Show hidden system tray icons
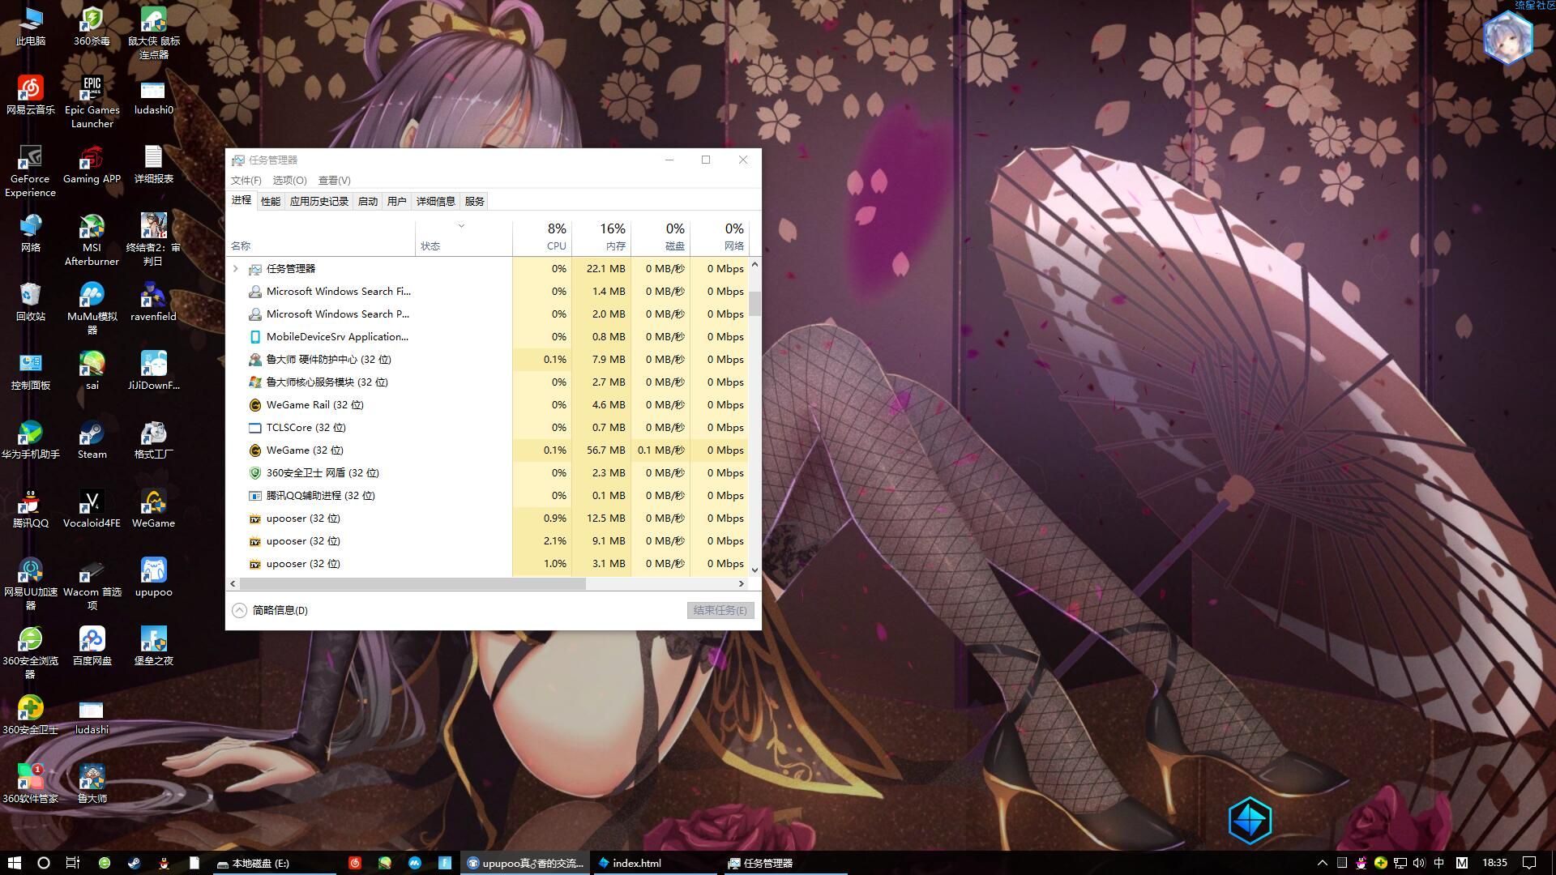The width and height of the screenshot is (1556, 875). click(x=1323, y=863)
